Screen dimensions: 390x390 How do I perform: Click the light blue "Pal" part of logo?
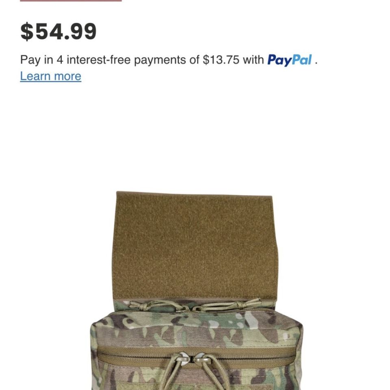pyautogui.click(x=302, y=60)
